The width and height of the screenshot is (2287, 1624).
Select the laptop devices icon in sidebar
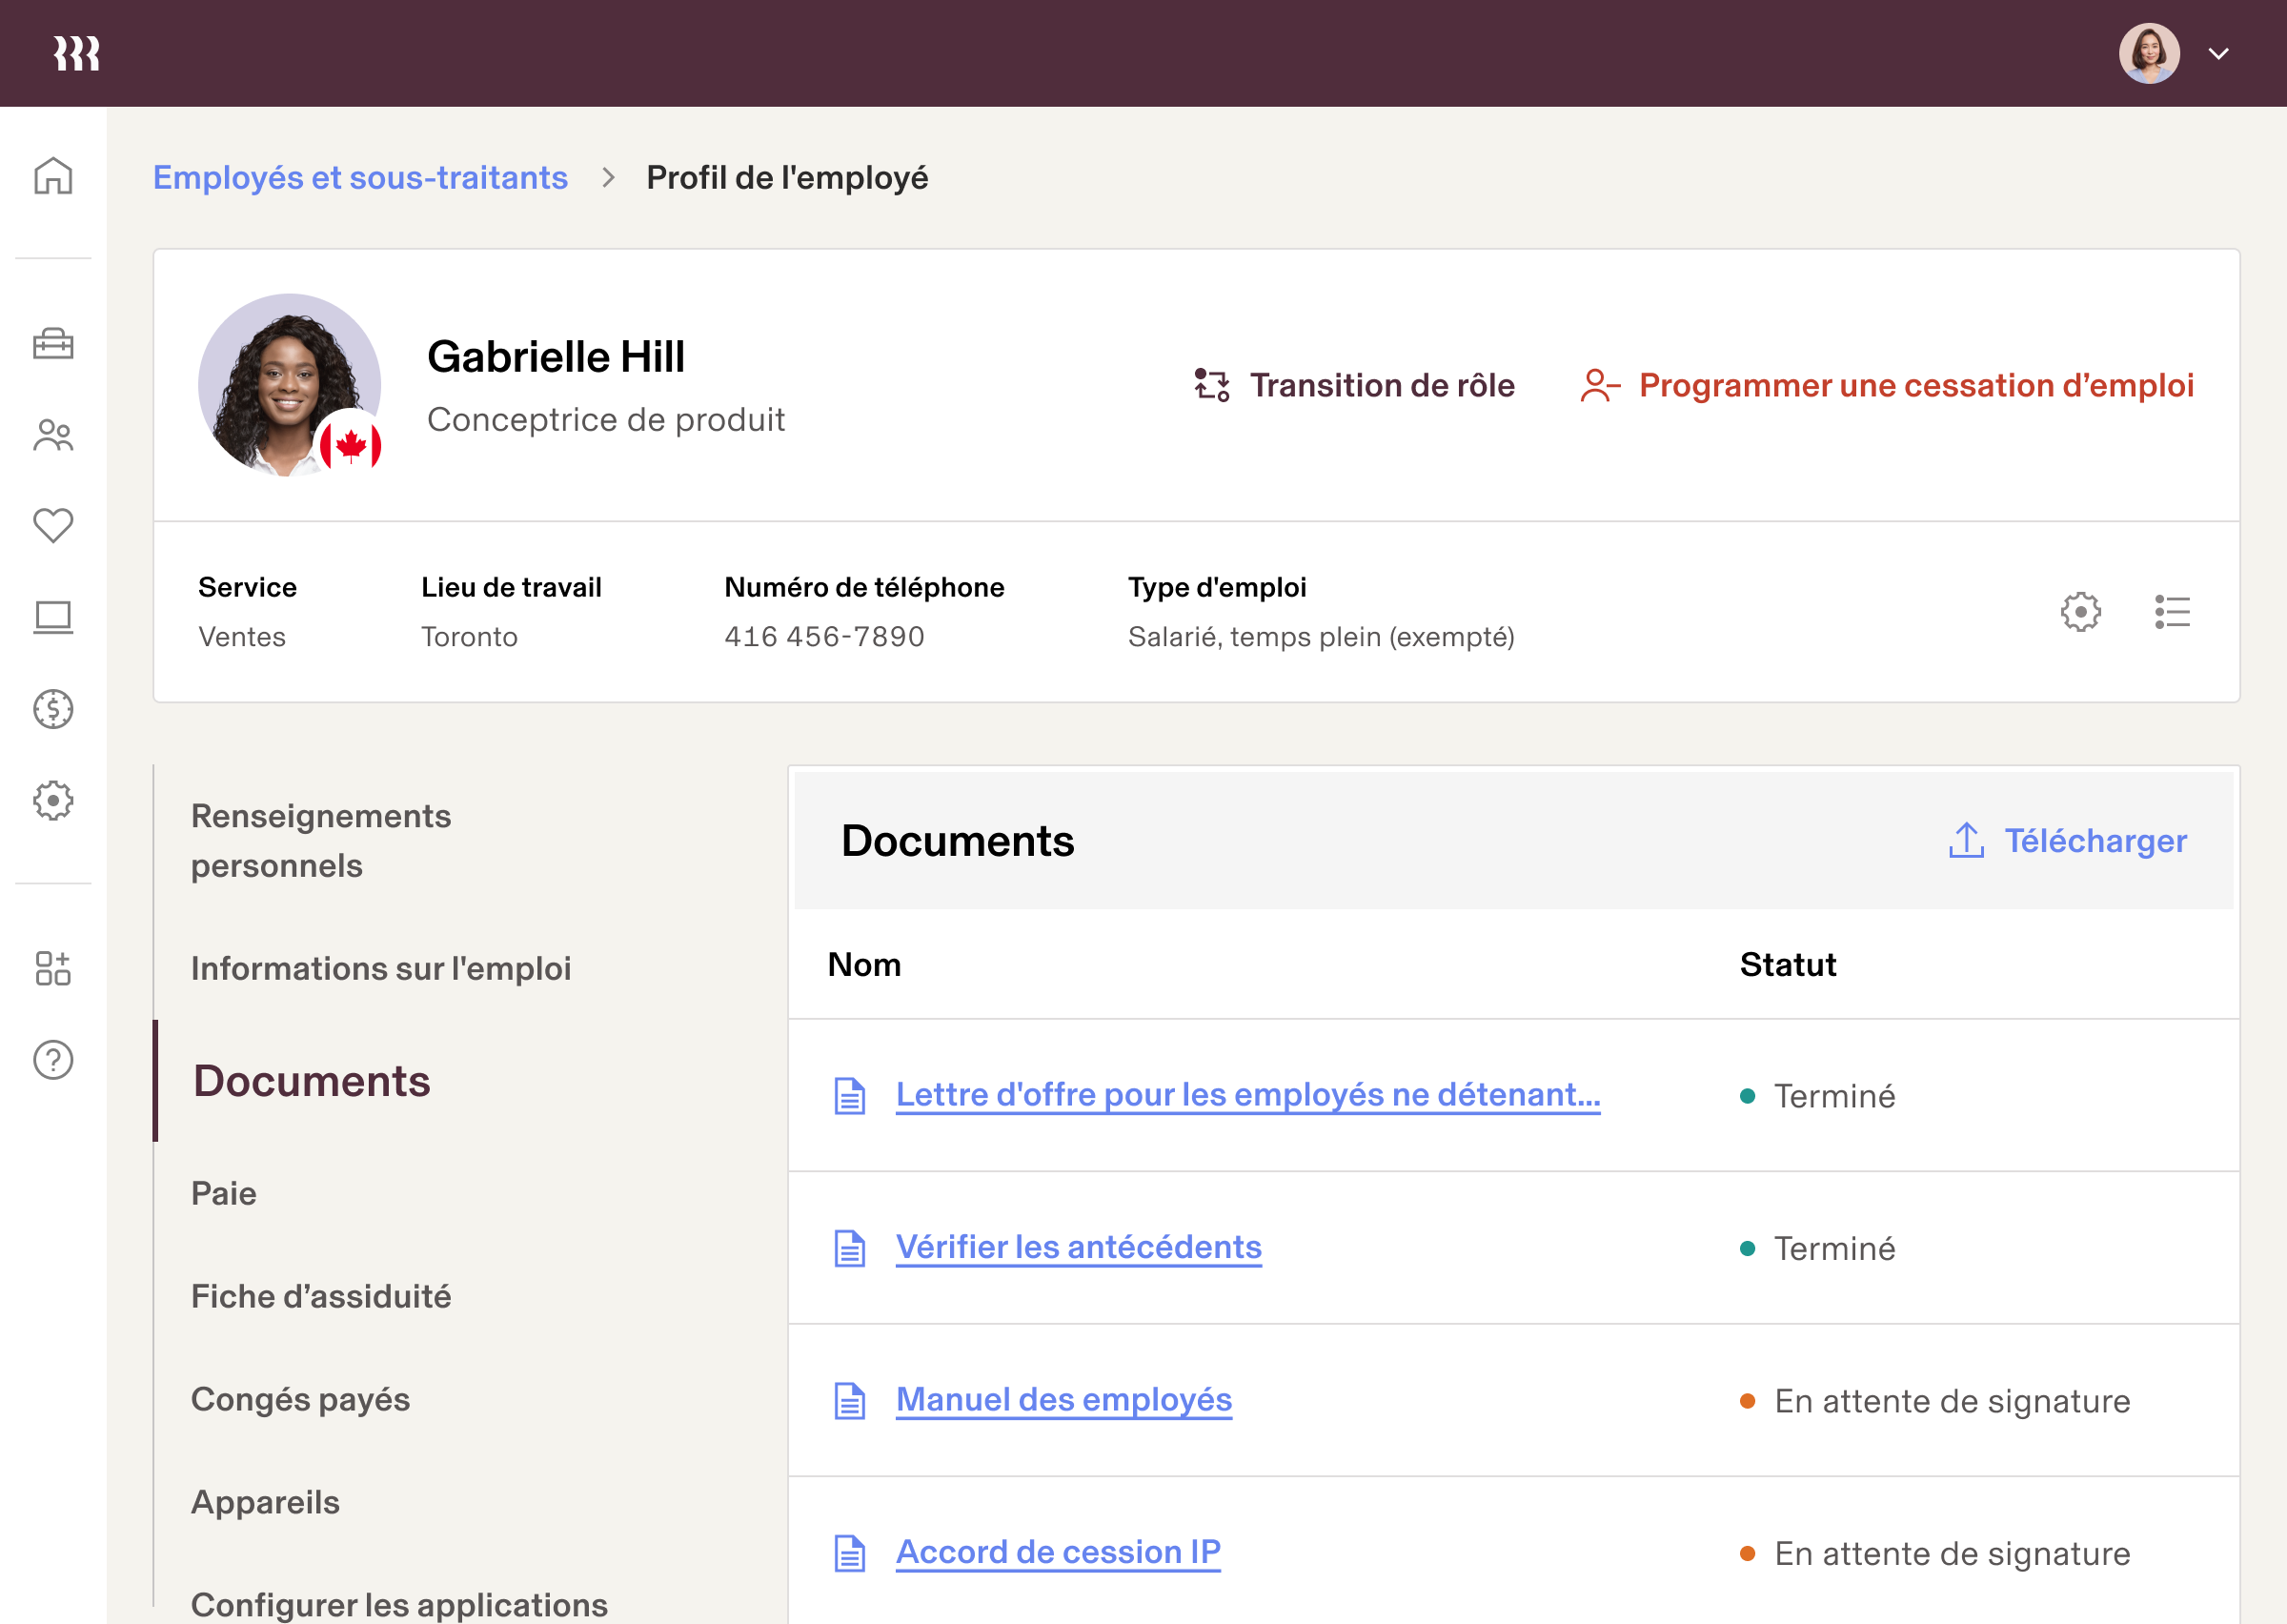point(52,617)
